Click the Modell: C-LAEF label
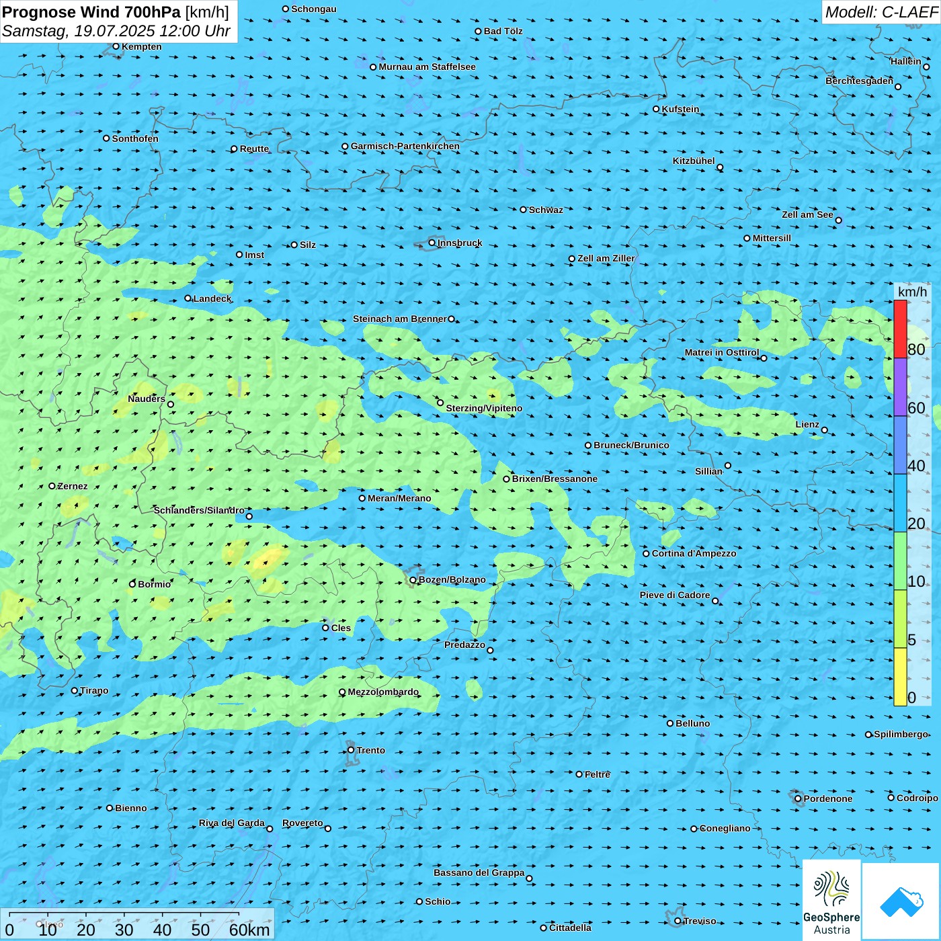Viewport: 941px width, 941px height. (x=881, y=12)
